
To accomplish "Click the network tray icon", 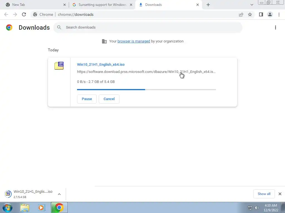I will click(250, 208).
